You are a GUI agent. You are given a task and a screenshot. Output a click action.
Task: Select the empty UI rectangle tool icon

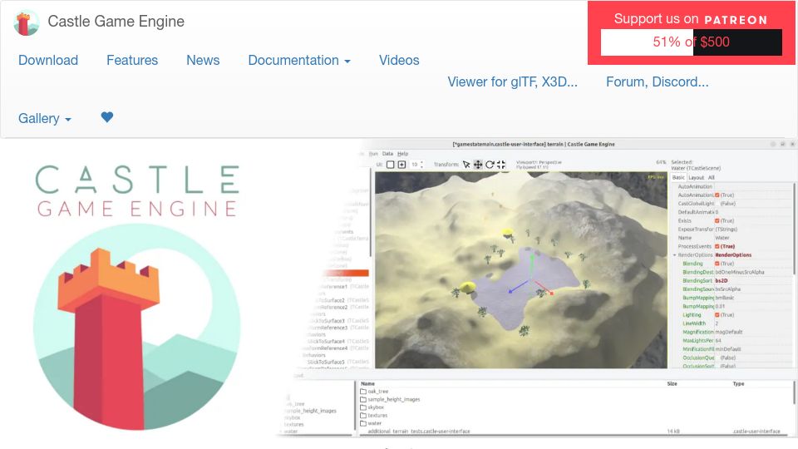click(391, 165)
